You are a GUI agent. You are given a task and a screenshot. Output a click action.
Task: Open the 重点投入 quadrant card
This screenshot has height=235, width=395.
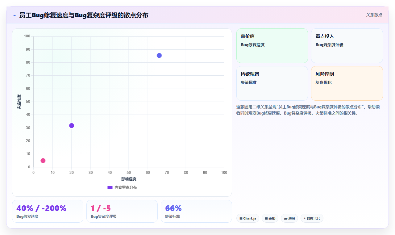click(347, 46)
